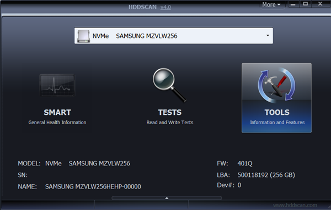Open the TOOLS hammer and screwdriver icon
The width and height of the screenshot is (331, 210).
276,85
